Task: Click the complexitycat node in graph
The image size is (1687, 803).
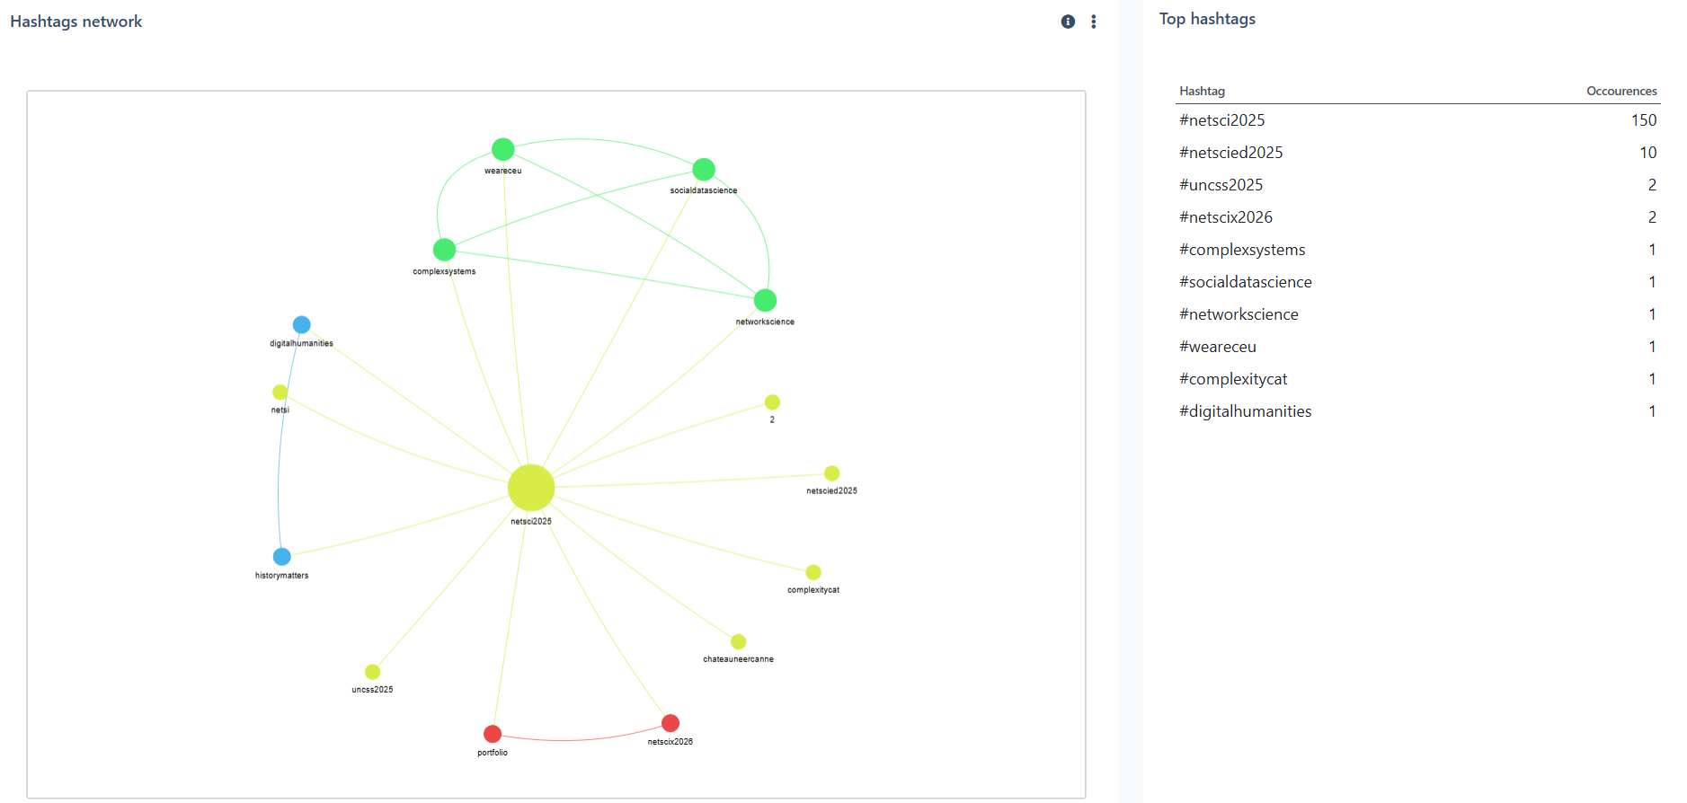Action: coord(813,572)
